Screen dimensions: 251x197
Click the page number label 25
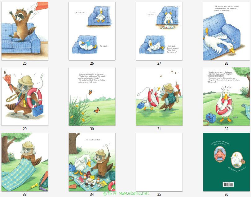point(25,63)
